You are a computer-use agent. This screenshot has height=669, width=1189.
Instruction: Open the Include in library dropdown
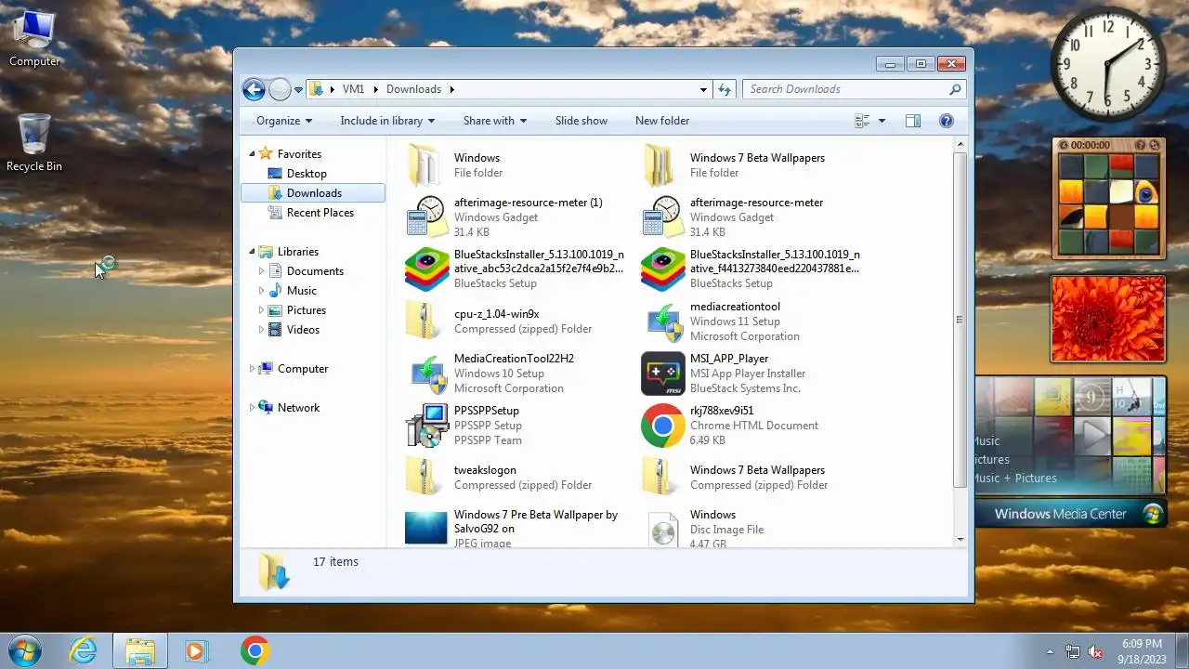(387, 121)
